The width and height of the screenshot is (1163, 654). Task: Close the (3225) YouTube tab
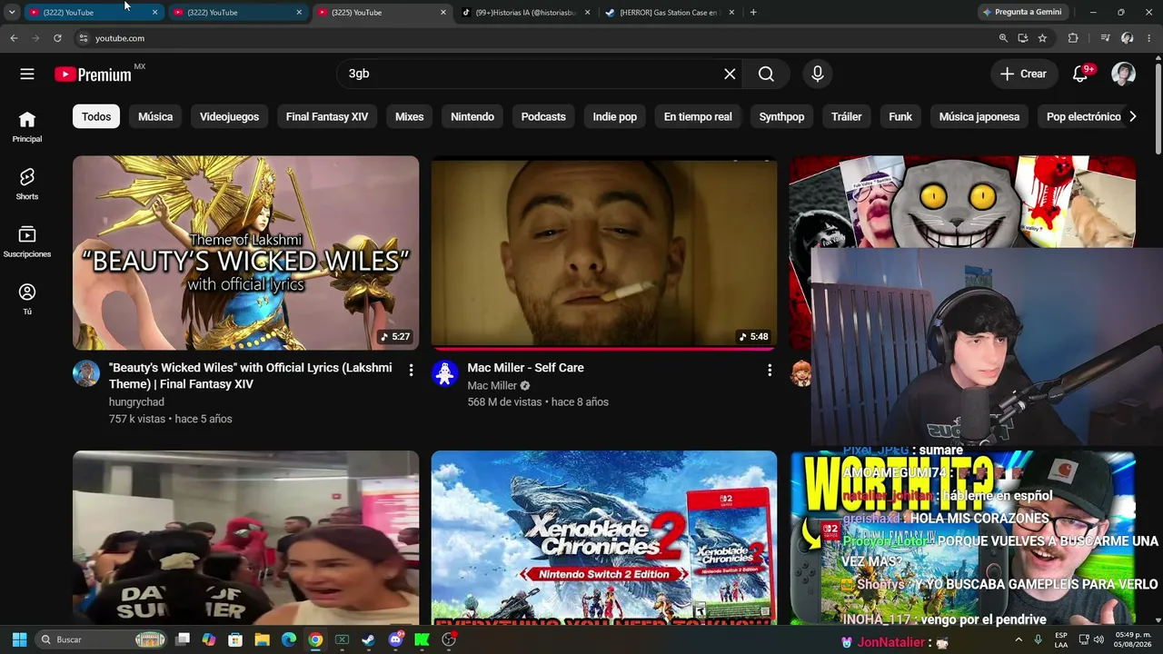coord(443,12)
